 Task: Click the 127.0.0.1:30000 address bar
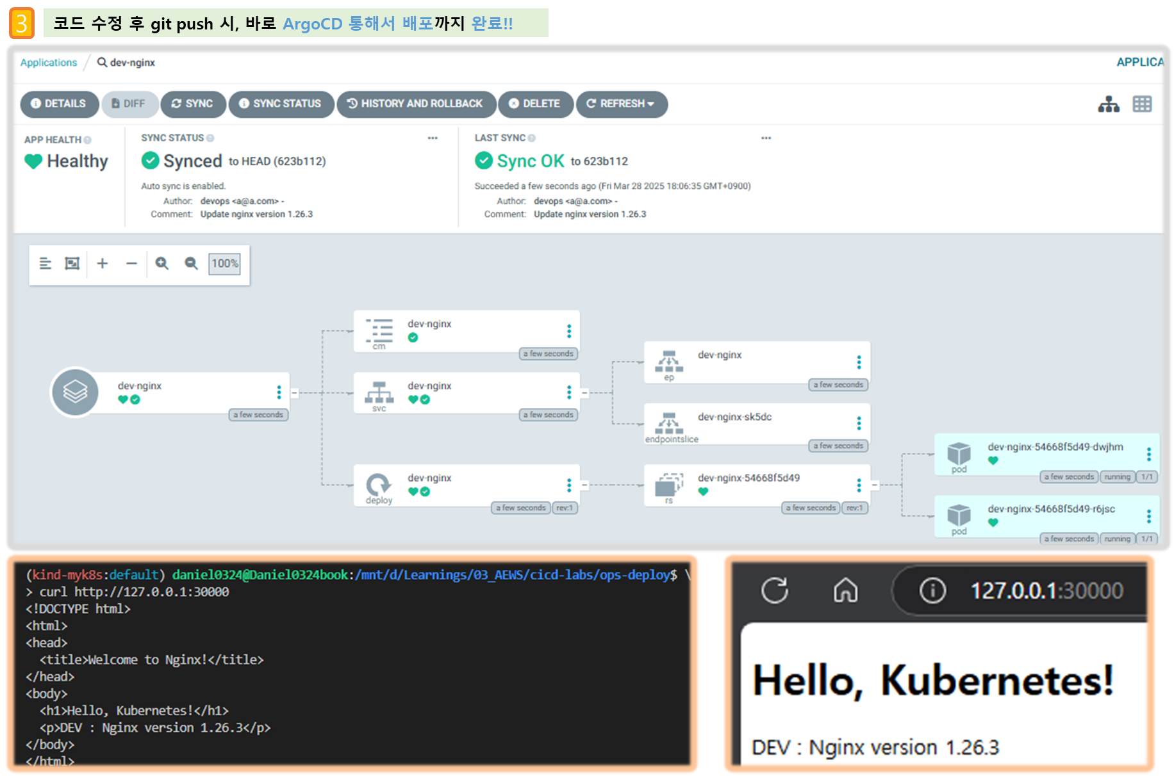(1046, 590)
